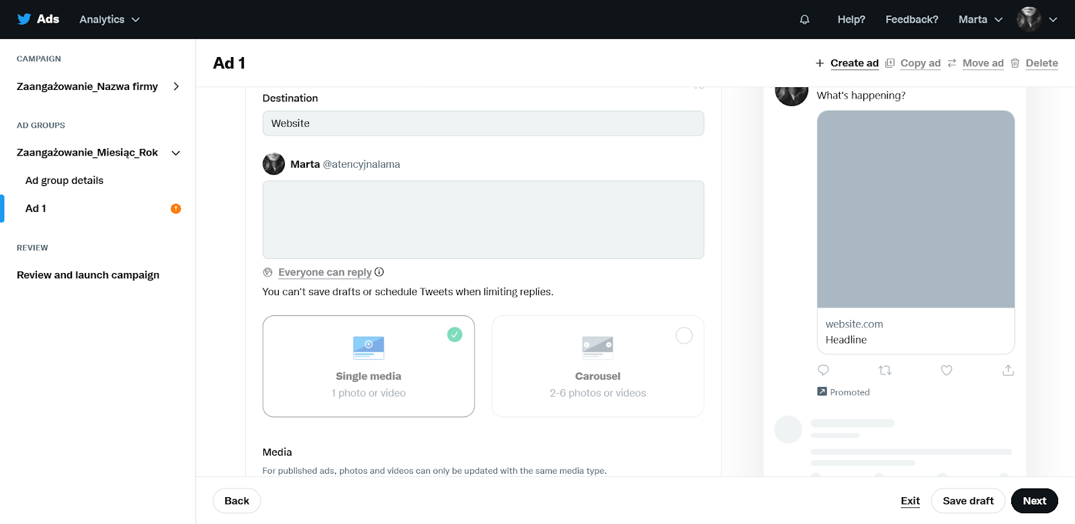The width and height of the screenshot is (1075, 524).
Task: Click the reply bubble icon in the preview
Action: [823, 370]
